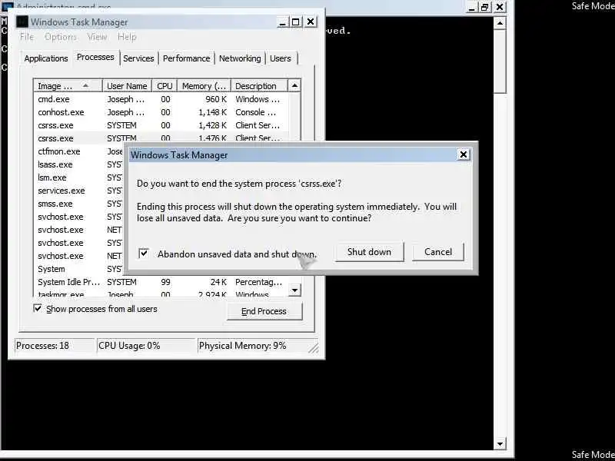Select the lsass.exe process row

(79, 164)
